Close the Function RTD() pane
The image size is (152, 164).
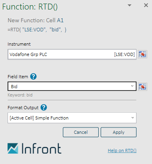(x=146, y=5)
